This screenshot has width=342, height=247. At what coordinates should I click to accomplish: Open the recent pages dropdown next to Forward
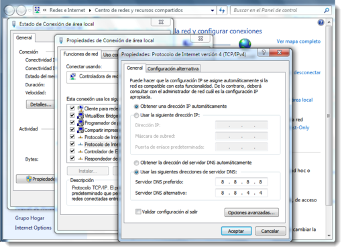(x=30, y=11)
